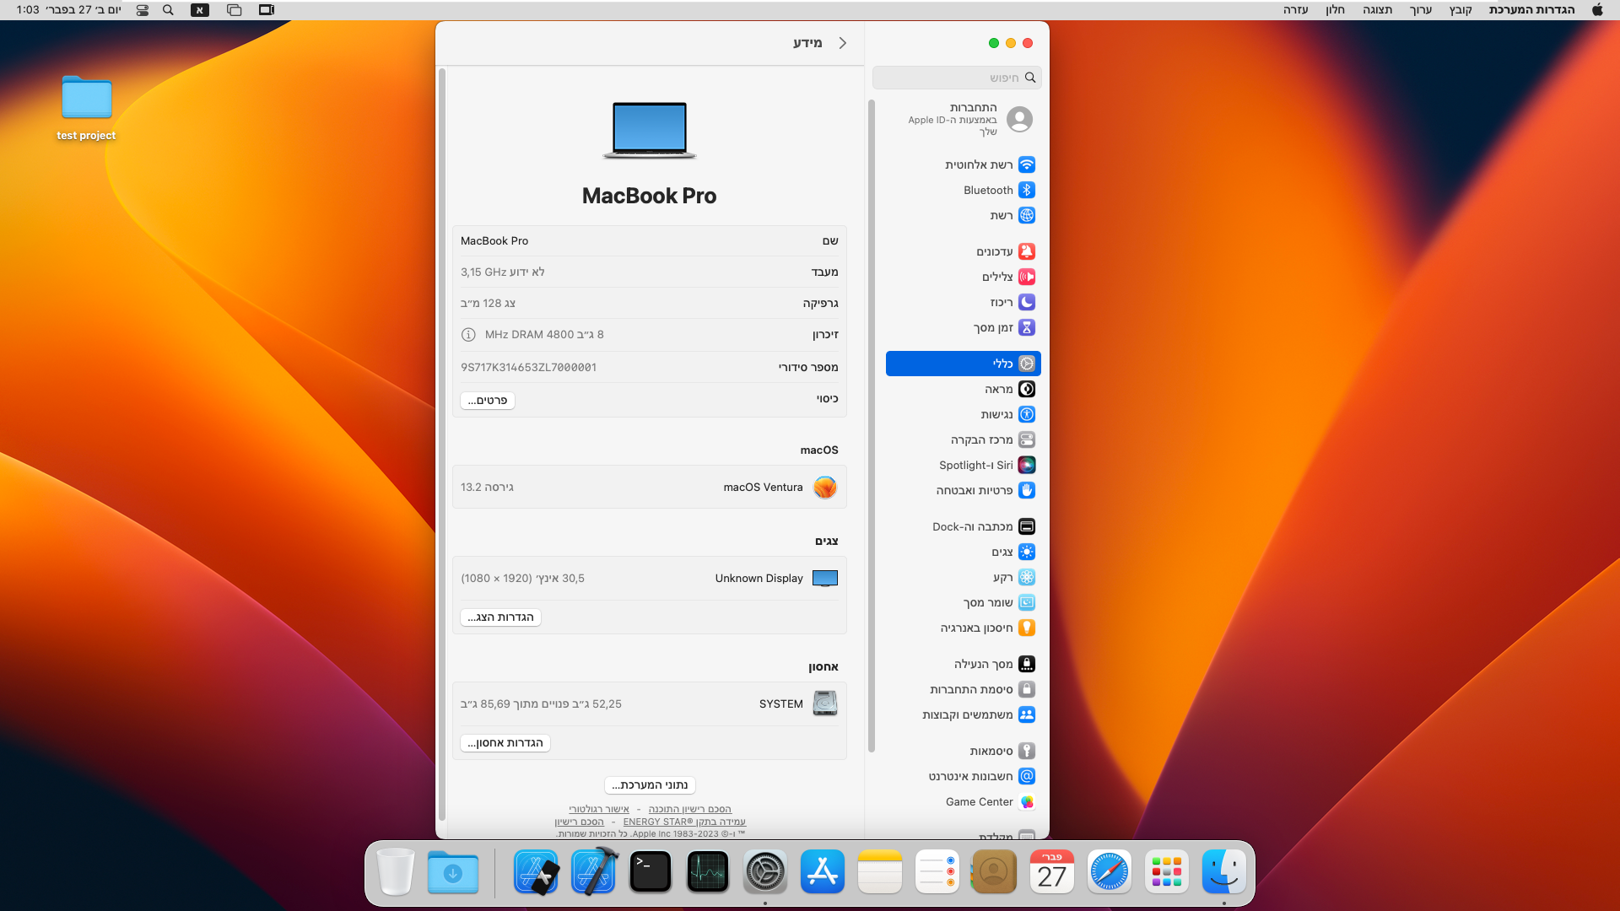Open Activity Monitor from the Dock

707,871
